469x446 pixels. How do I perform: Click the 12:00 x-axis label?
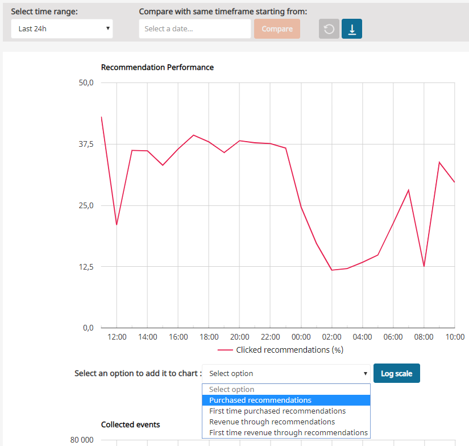[x=117, y=337]
